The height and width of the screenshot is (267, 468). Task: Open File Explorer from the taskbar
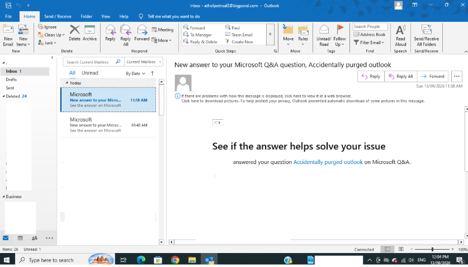coord(192,260)
